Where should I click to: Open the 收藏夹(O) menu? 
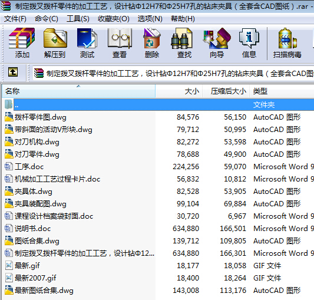coord(114,19)
